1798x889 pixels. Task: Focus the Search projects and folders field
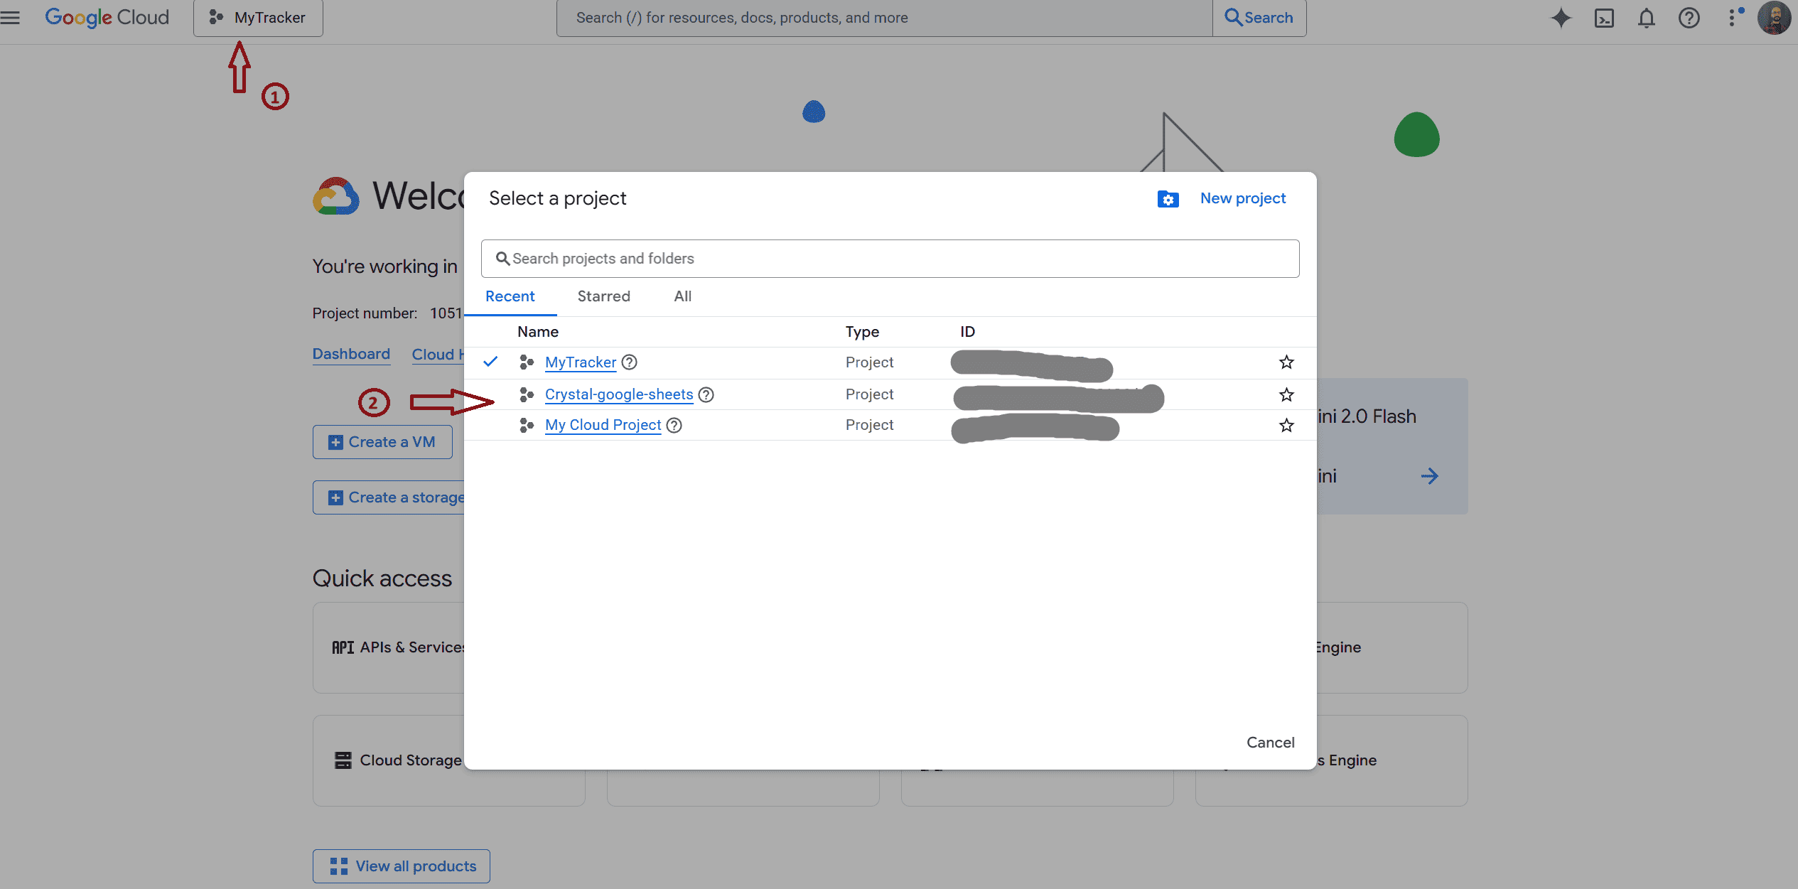pos(890,259)
